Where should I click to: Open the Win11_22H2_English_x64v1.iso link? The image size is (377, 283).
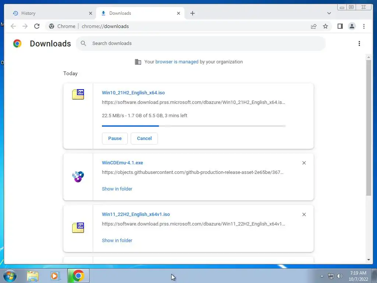point(136,214)
